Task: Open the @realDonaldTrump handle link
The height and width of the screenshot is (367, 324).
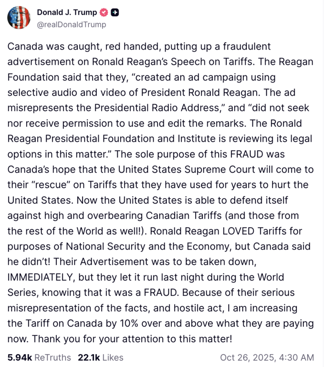Action: click(x=71, y=24)
